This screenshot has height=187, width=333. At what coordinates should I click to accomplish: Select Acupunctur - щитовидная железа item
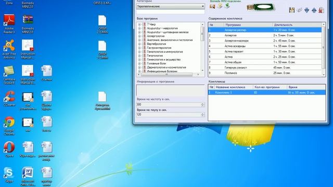tap(168, 32)
